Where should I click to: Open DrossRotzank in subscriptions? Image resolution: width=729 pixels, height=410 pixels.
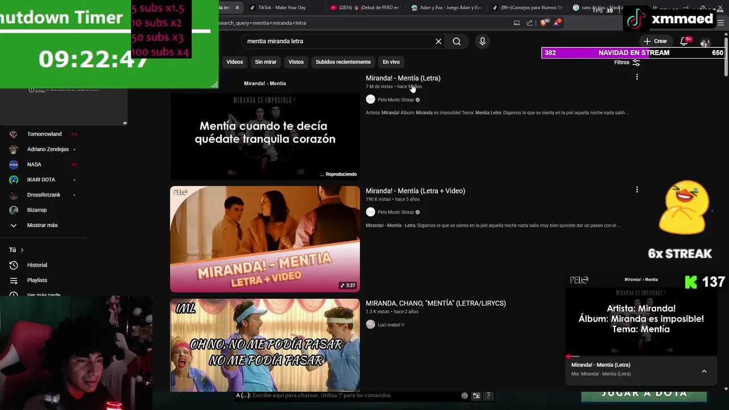point(44,195)
